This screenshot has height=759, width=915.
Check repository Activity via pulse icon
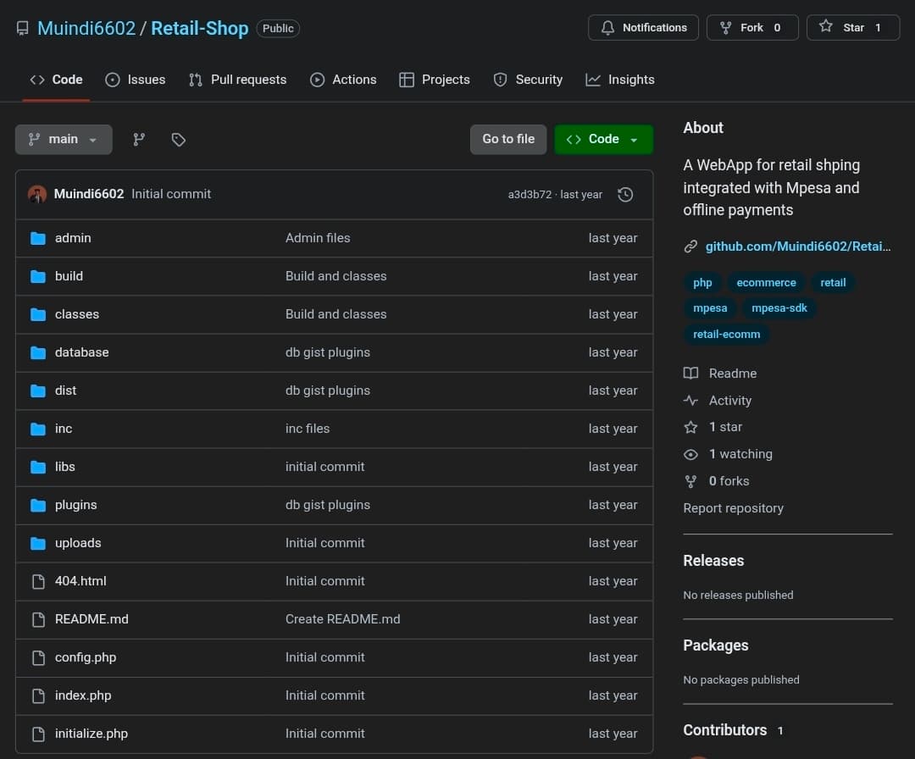690,400
